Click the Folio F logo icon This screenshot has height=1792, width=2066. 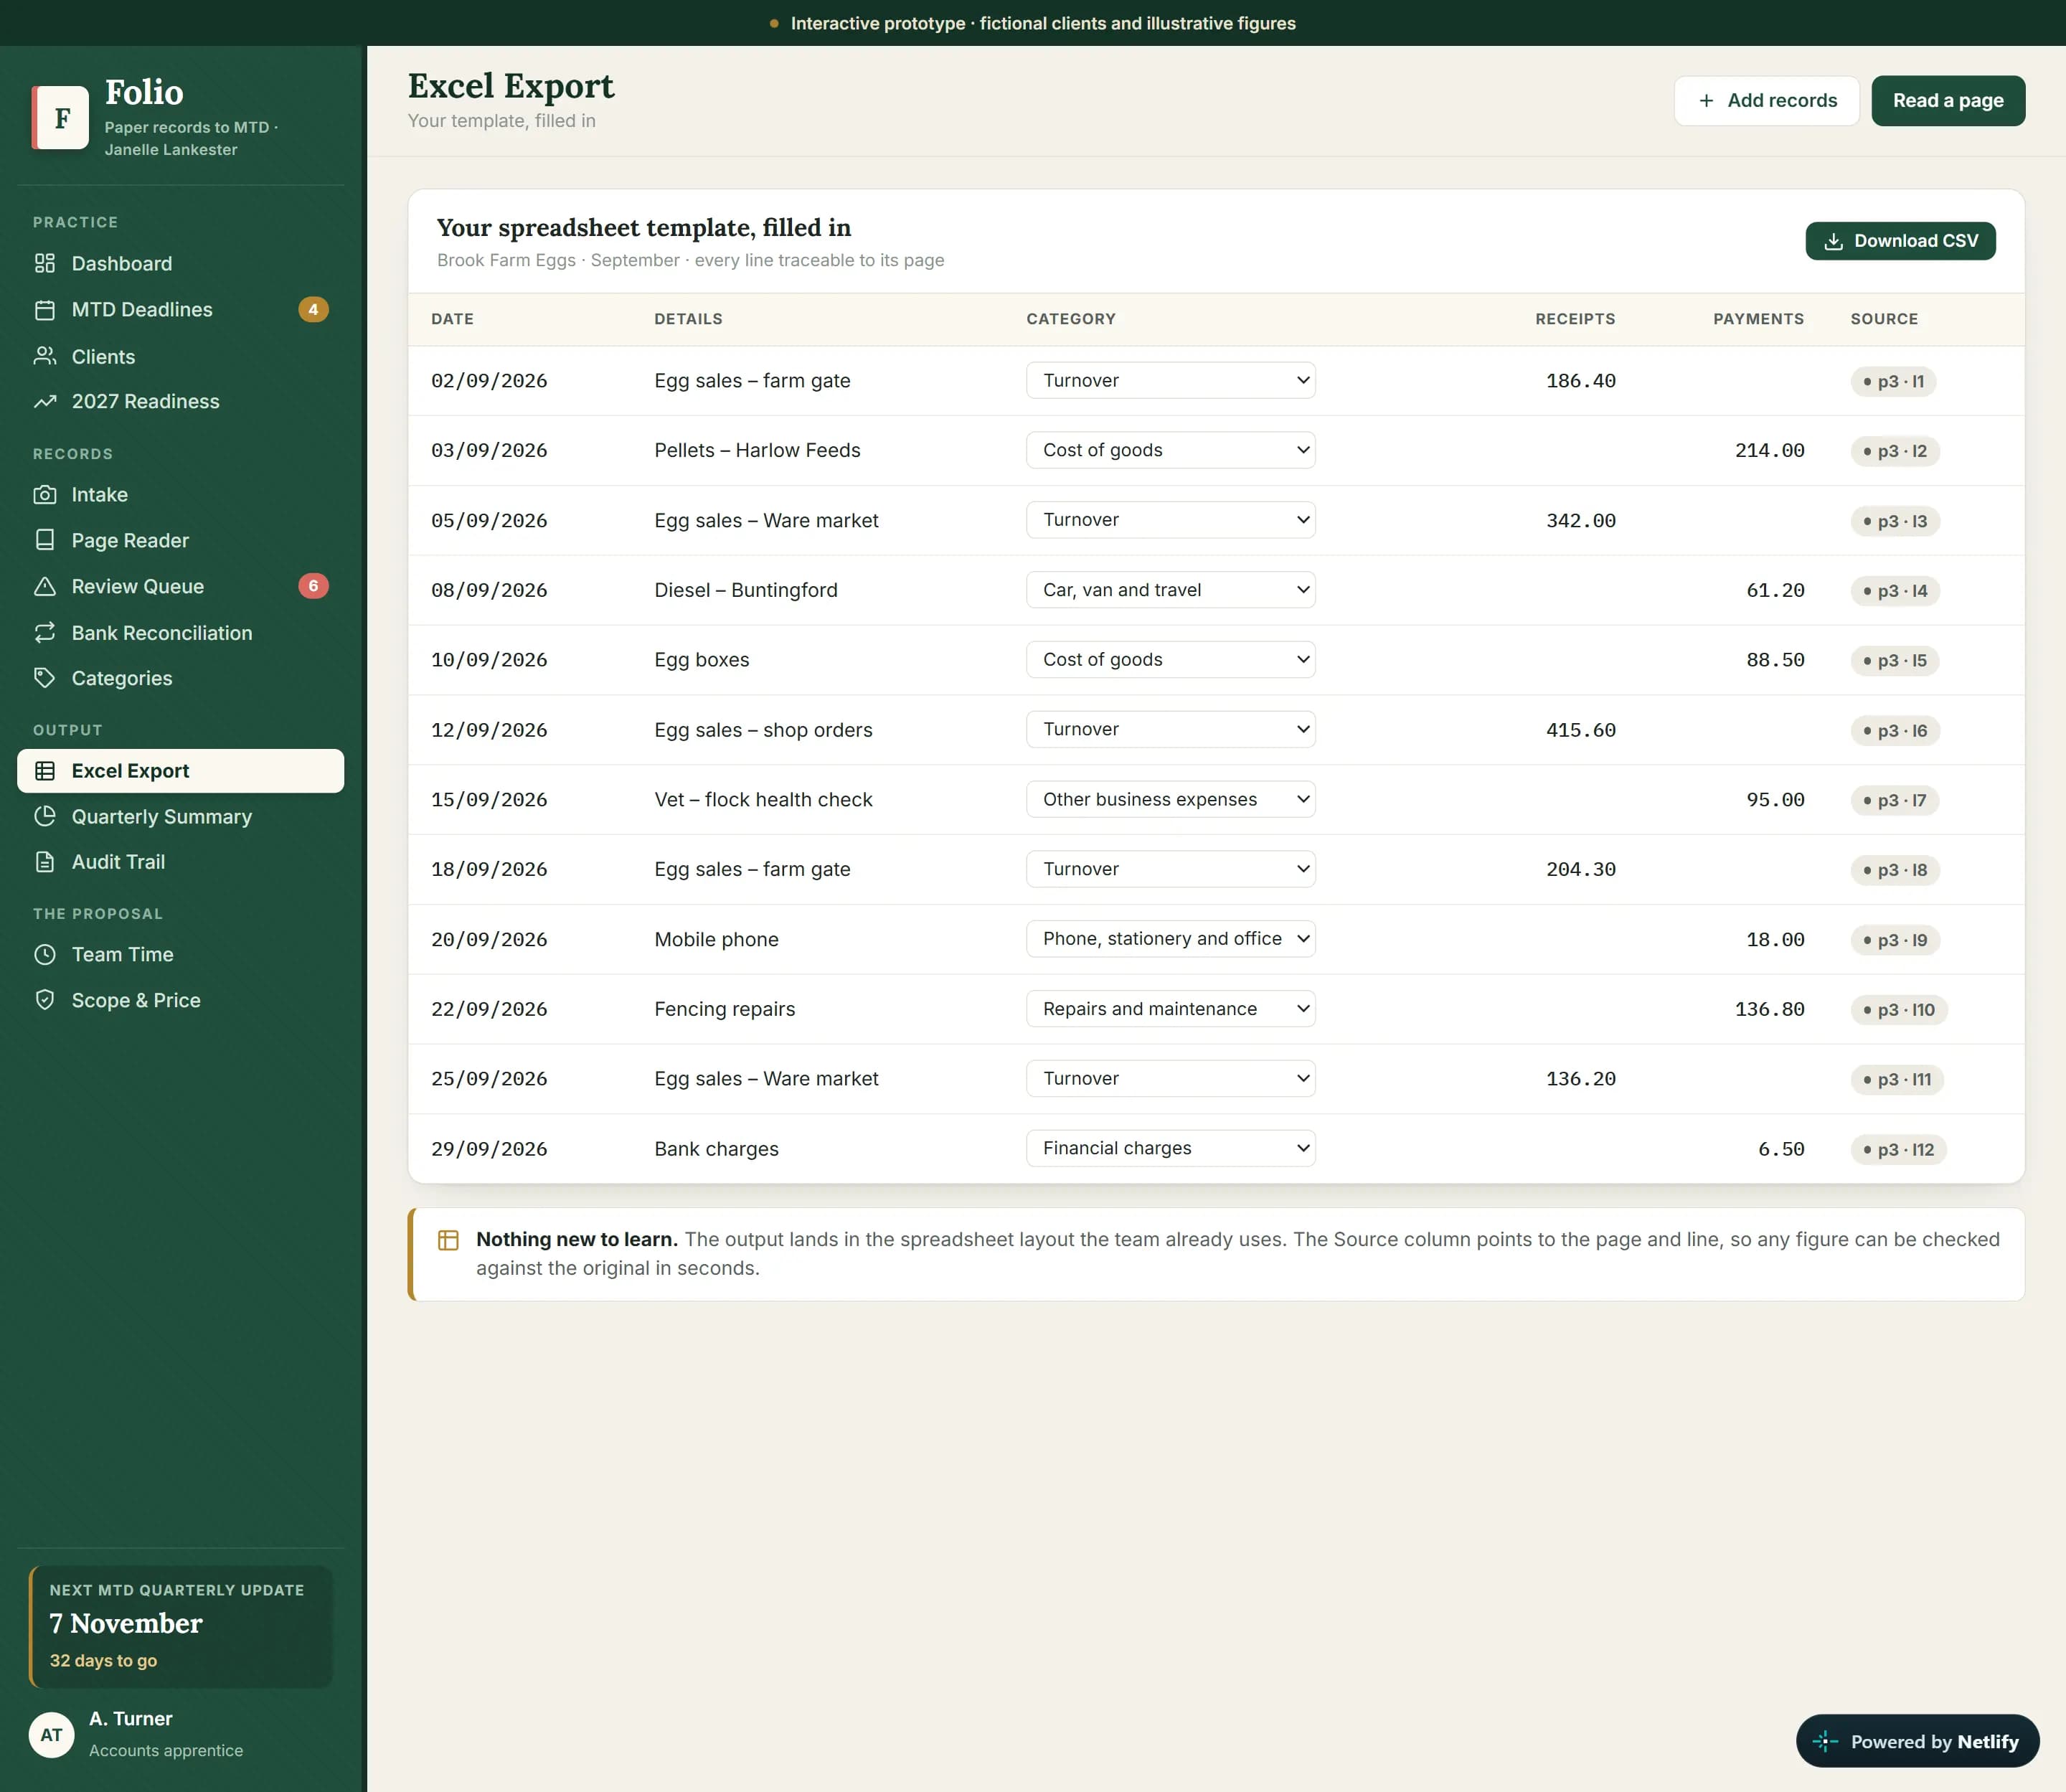coord(60,117)
